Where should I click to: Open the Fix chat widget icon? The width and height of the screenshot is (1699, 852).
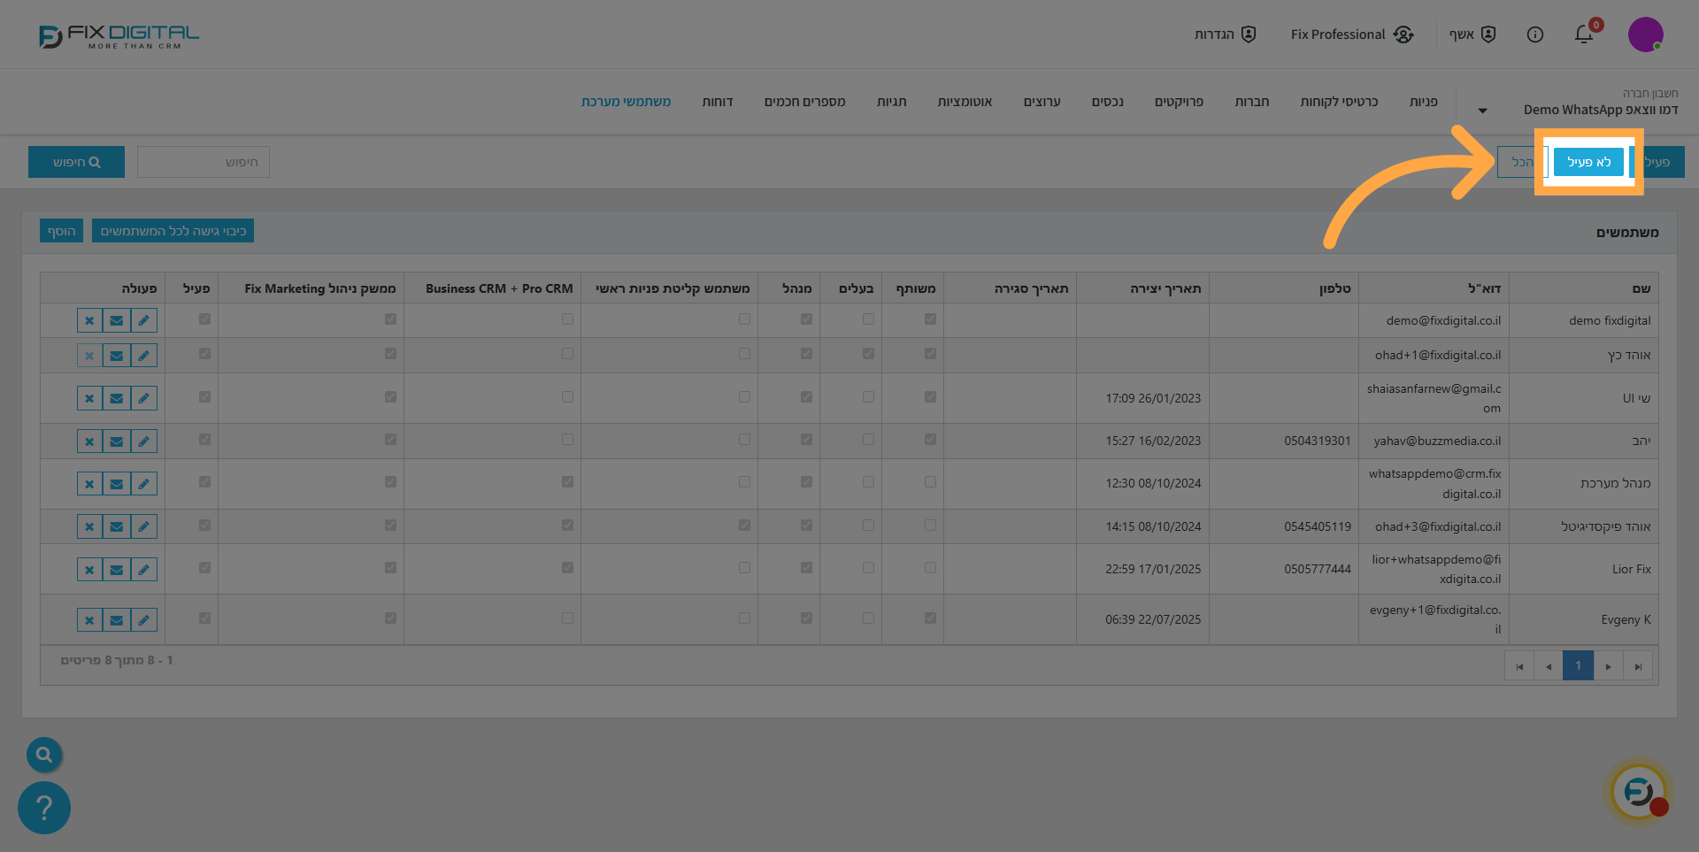[1639, 791]
